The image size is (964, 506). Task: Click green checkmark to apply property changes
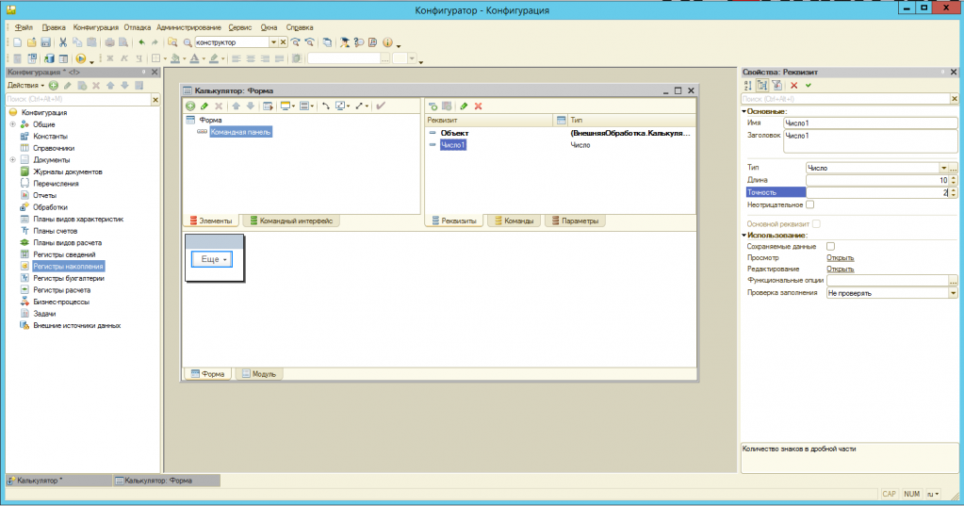[809, 85]
